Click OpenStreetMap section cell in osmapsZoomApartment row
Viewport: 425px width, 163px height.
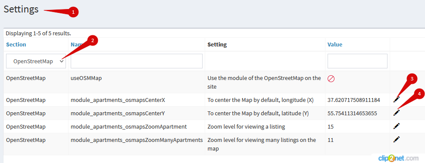[x=26, y=126]
